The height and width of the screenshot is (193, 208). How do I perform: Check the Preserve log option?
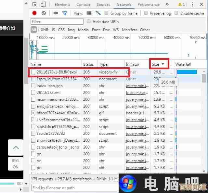146,13
